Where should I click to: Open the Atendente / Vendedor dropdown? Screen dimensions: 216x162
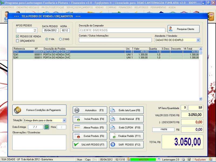tap(198, 40)
